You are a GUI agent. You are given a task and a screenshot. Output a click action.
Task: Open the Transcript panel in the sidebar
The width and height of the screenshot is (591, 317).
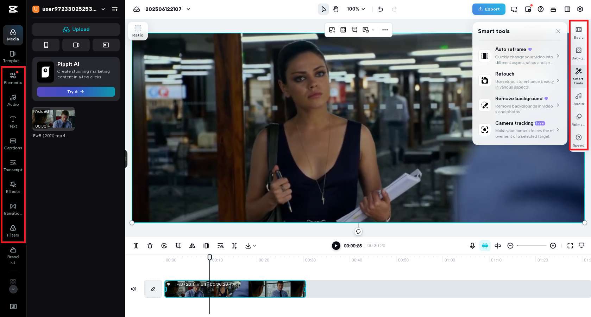click(13, 166)
